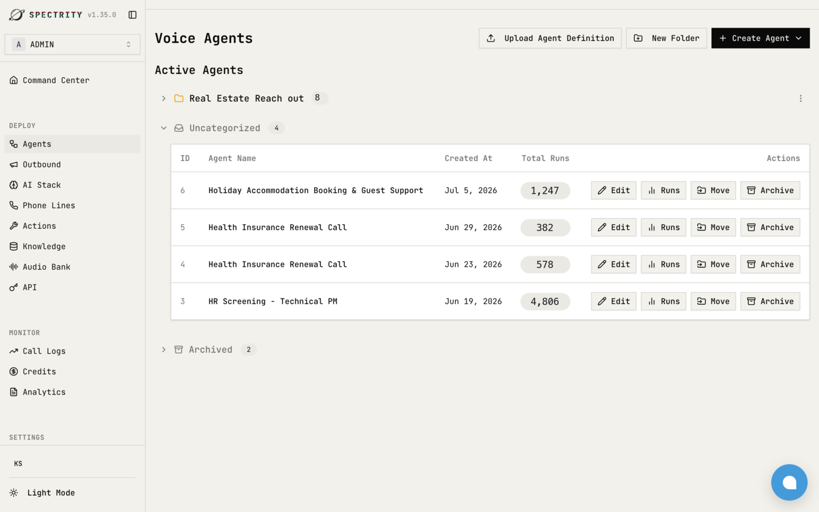Move the Holiday Accommodation Booking agent
The width and height of the screenshot is (819, 512).
[x=713, y=190]
